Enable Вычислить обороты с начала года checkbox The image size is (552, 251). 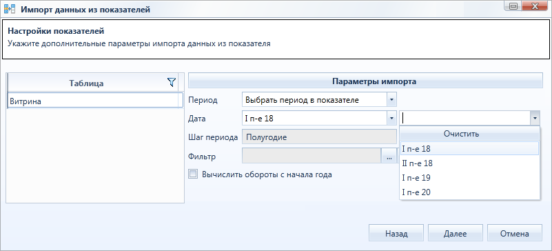tap(193, 174)
